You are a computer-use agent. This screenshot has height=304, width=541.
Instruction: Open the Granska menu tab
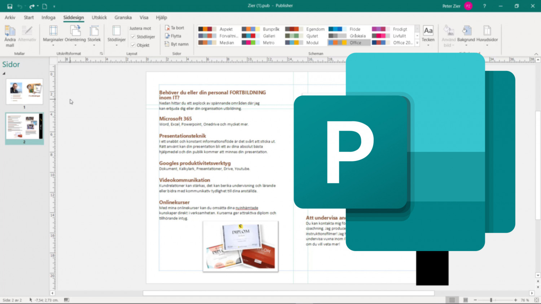click(123, 17)
